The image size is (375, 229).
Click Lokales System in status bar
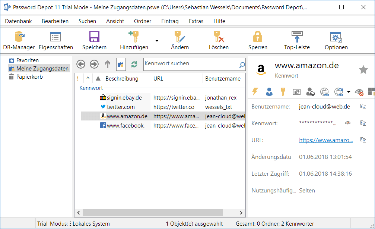point(91,224)
